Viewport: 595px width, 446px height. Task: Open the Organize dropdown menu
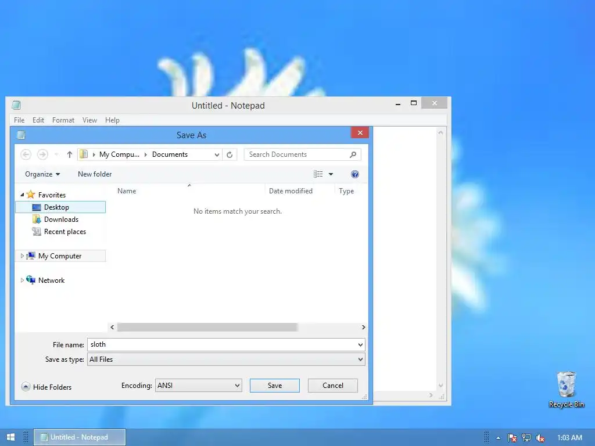42,174
